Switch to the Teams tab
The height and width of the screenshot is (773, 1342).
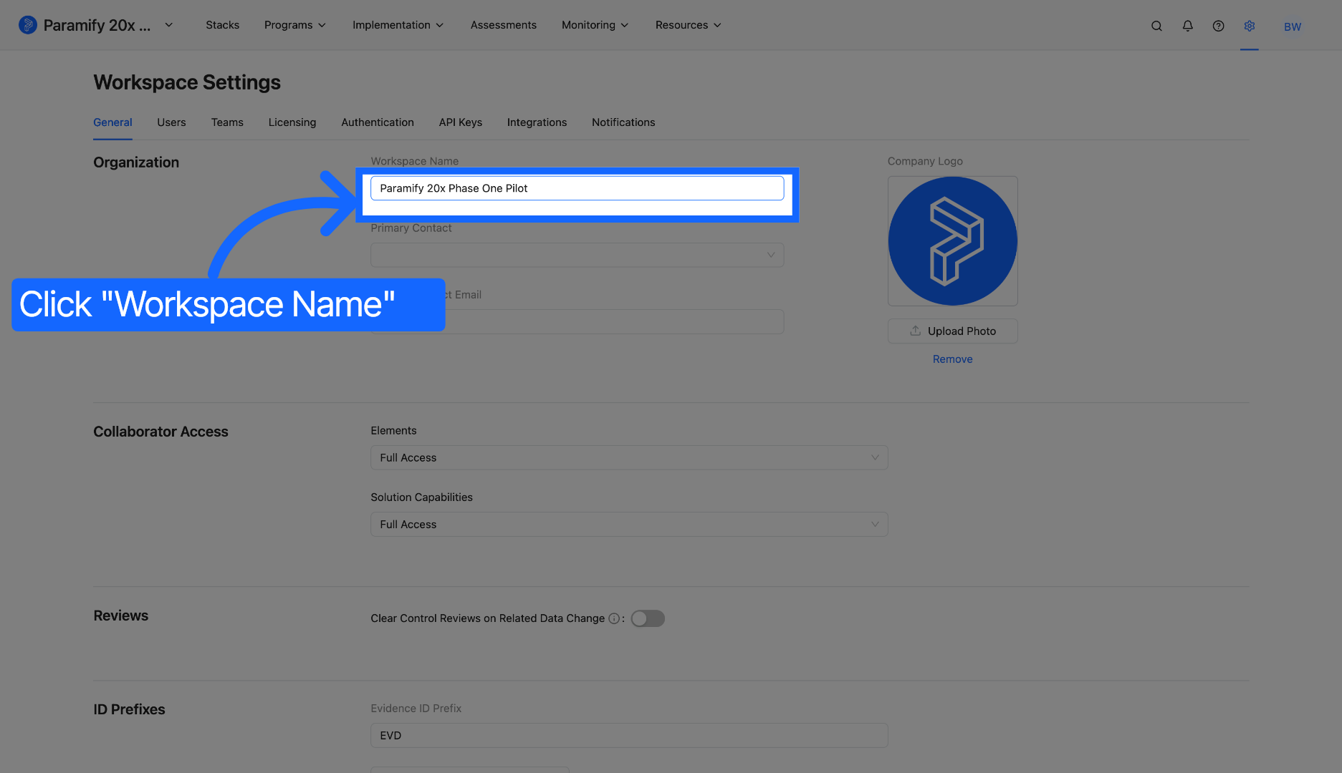point(227,122)
